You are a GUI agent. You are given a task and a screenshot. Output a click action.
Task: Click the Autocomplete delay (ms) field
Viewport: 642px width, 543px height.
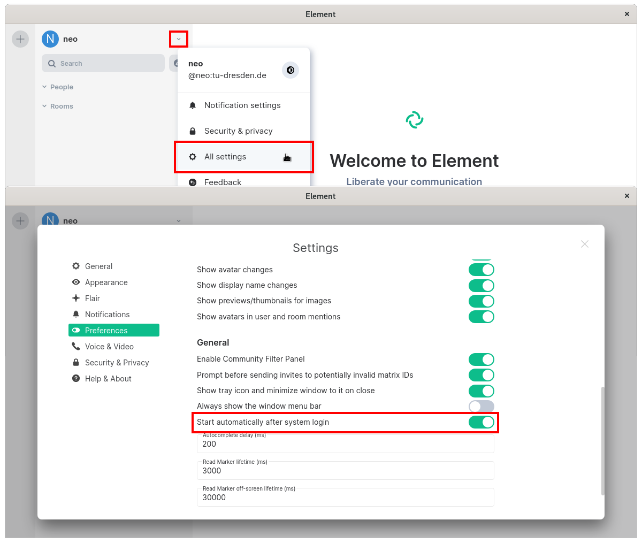pos(346,443)
